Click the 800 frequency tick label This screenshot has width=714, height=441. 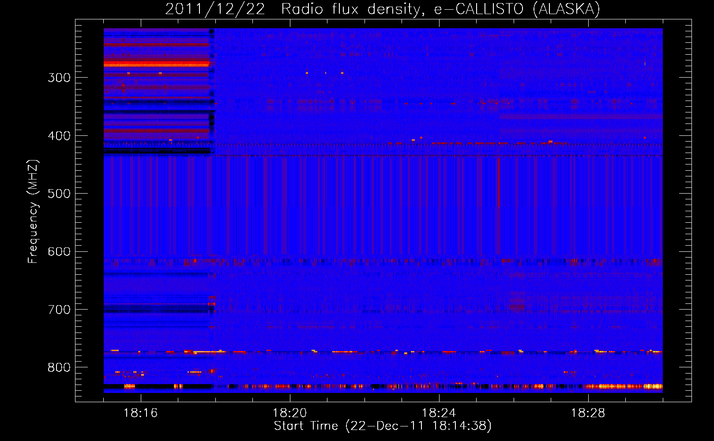pyautogui.click(x=59, y=368)
